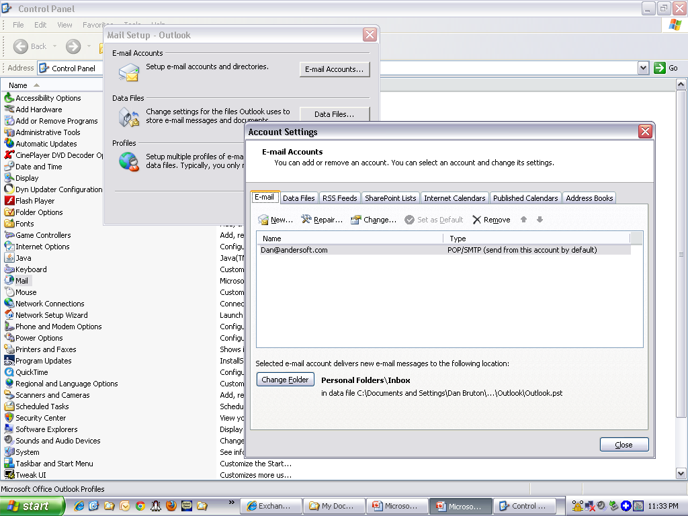This screenshot has width=688, height=516.
Task: Select the Tweak UI item
Action: click(x=31, y=475)
